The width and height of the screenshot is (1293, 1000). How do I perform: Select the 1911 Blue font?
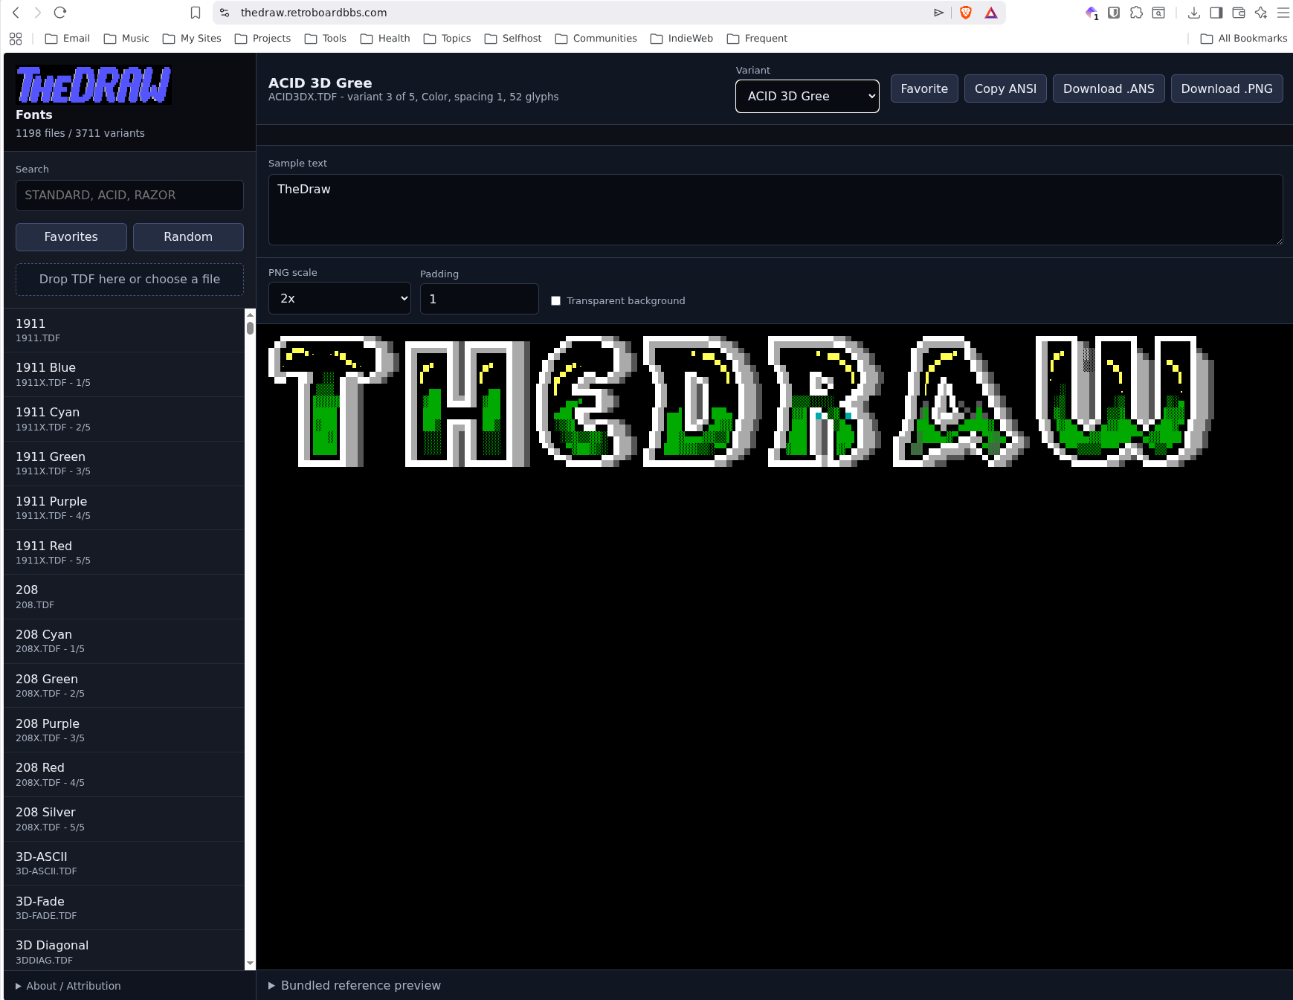tap(124, 374)
